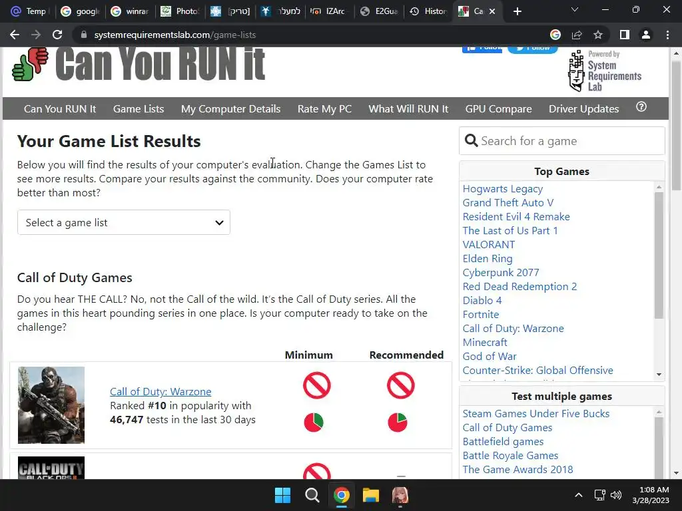Screen dimensions: 682x511
Task: Open the browser side panel icon
Action: 625,35
